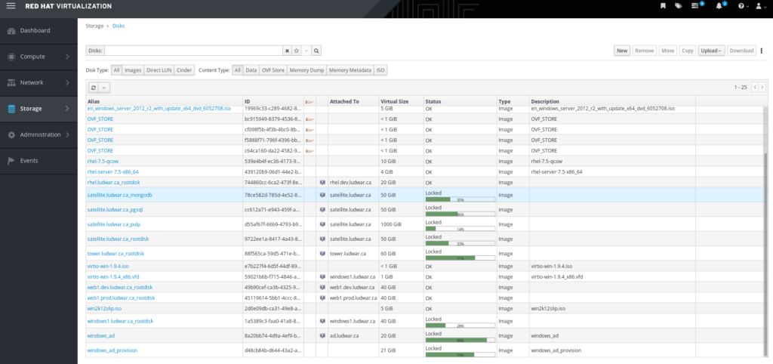Click VM icon in web1.dev.ludwar.ca_rootdisk row
Image resolution: width=773 pixels, height=364 pixels.
click(322, 287)
